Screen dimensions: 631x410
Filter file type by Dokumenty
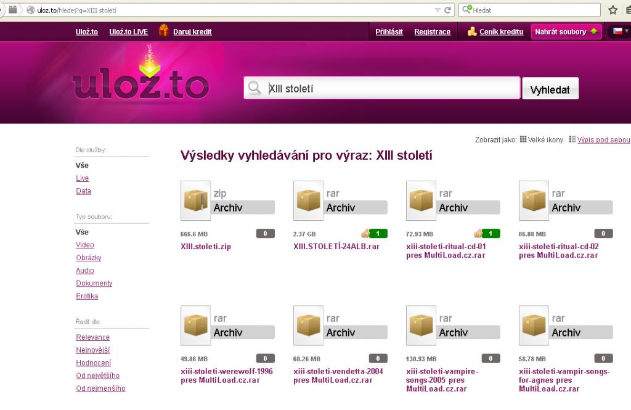(x=94, y=283)
